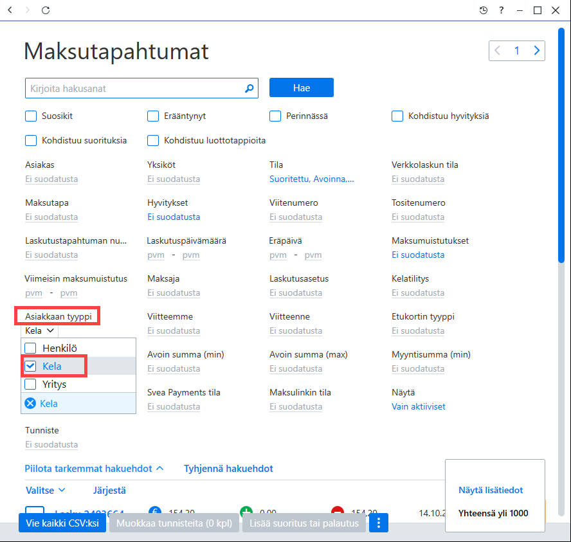571x542 pixels.
Task: Set Eräpäivä end pvm field
Action: [x=313, y=255]
